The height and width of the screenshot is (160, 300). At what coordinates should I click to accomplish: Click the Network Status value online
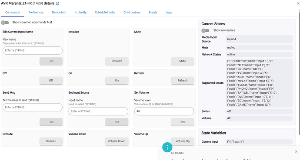[x=259, y=54]
